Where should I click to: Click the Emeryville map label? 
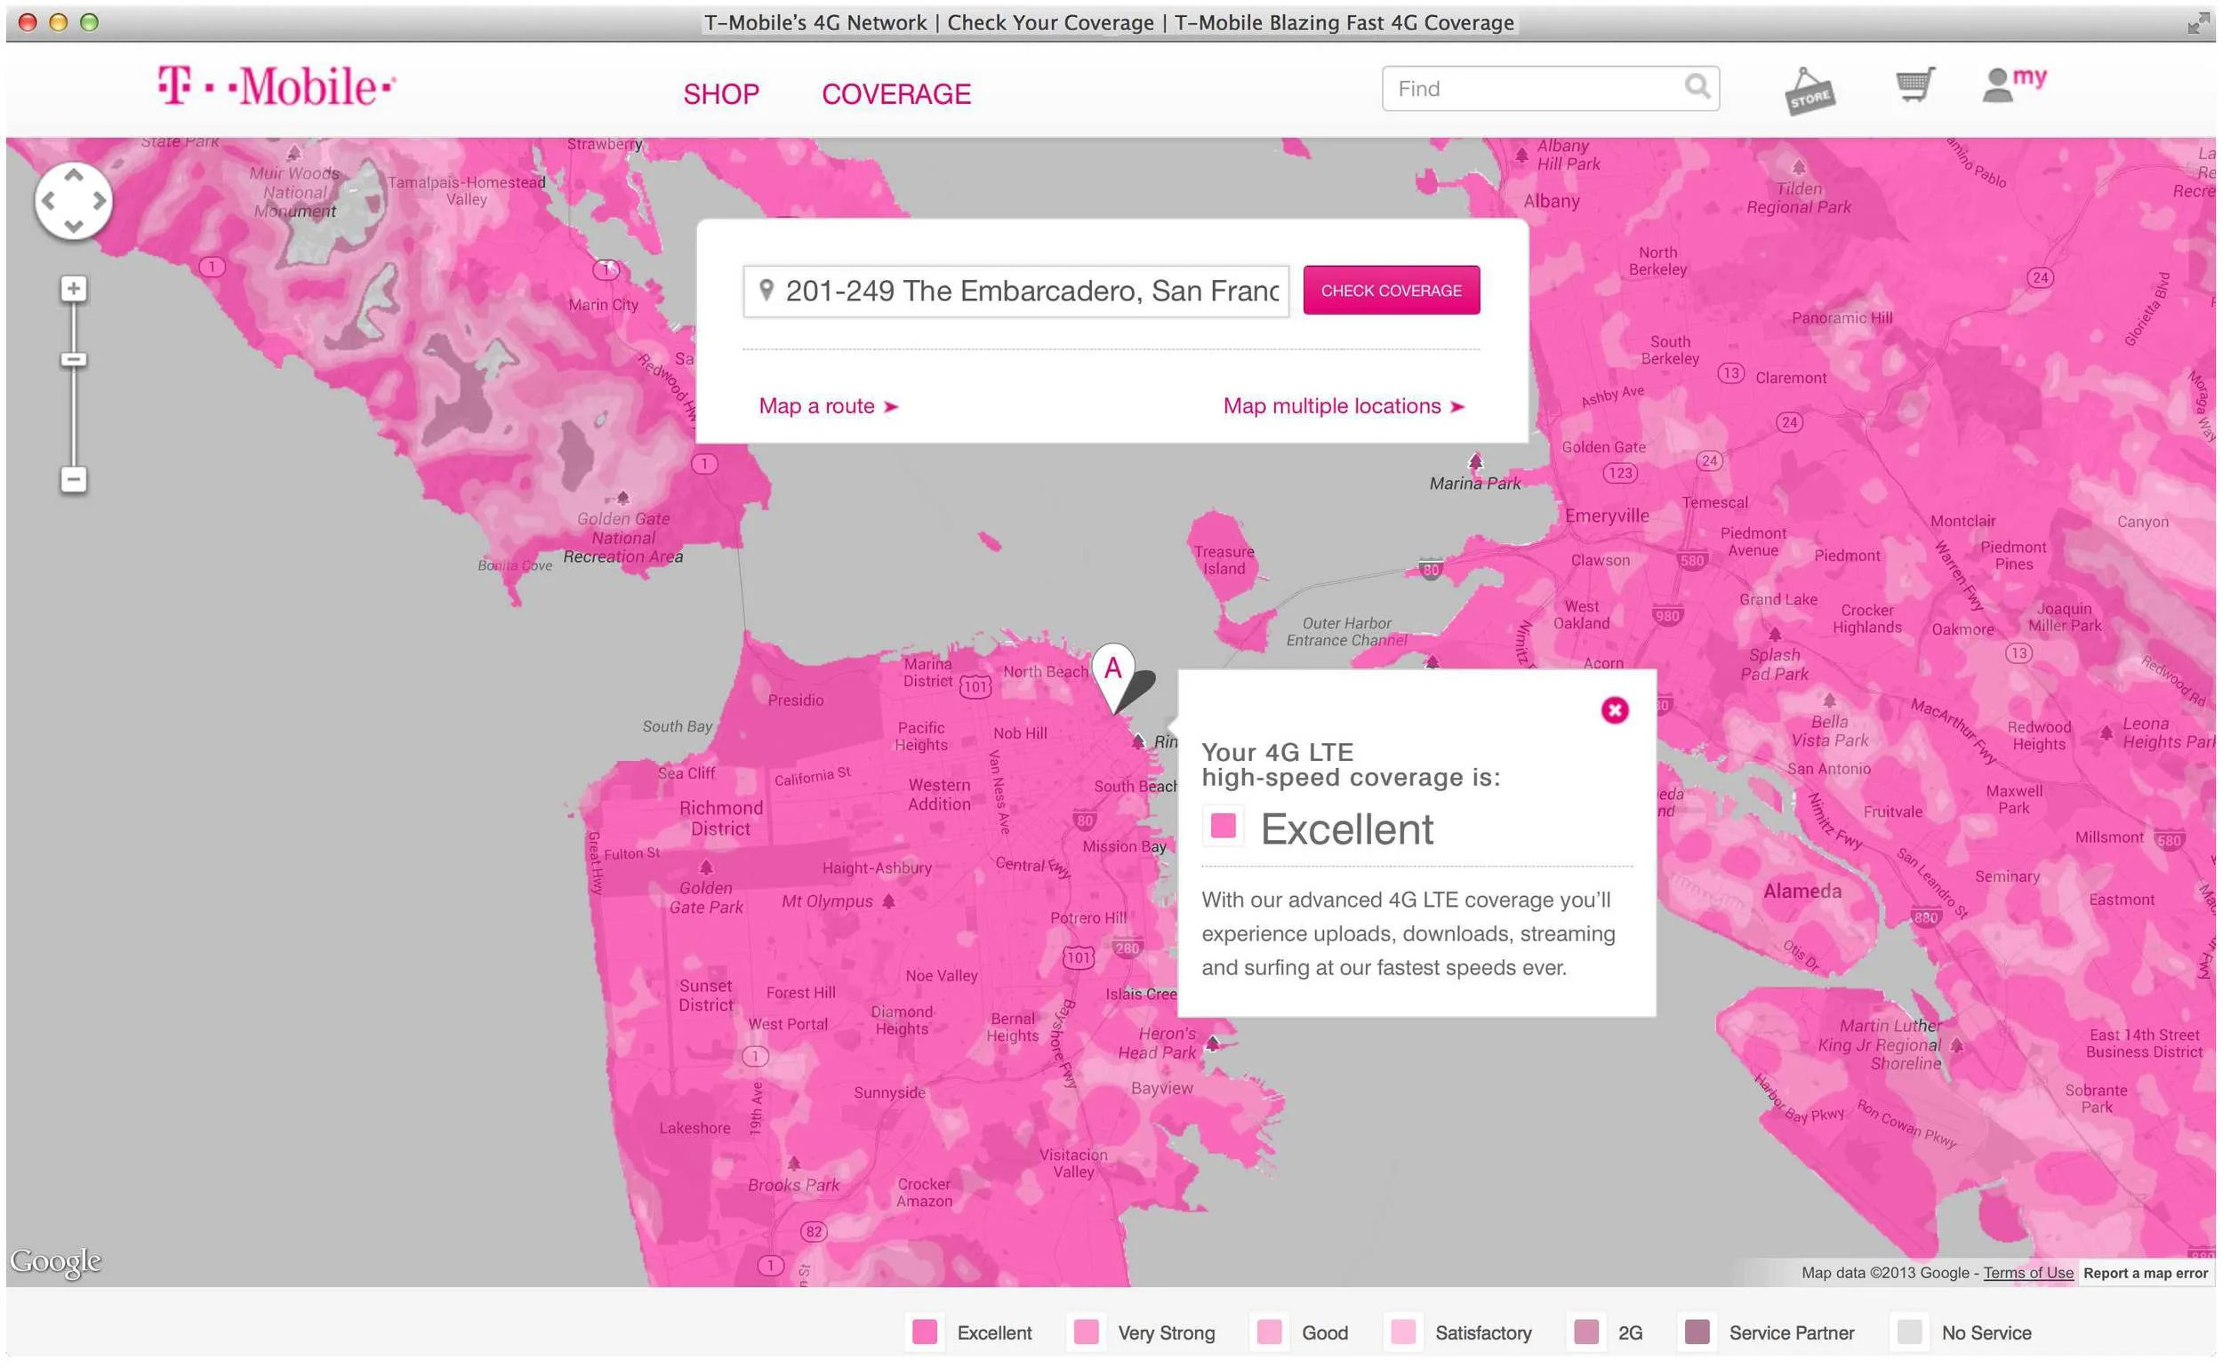coord(1608,516)
